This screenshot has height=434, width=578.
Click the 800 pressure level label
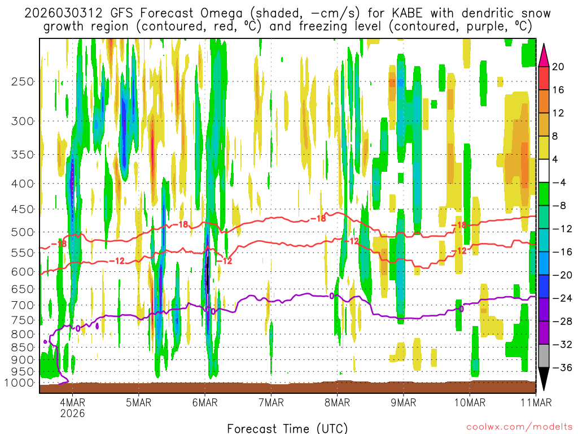click(23, 335)
